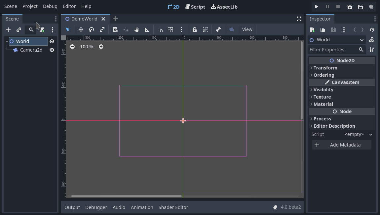This screenshot has width=380, height=215.
Task: Lock the selected node
Action: click(194, 29)
